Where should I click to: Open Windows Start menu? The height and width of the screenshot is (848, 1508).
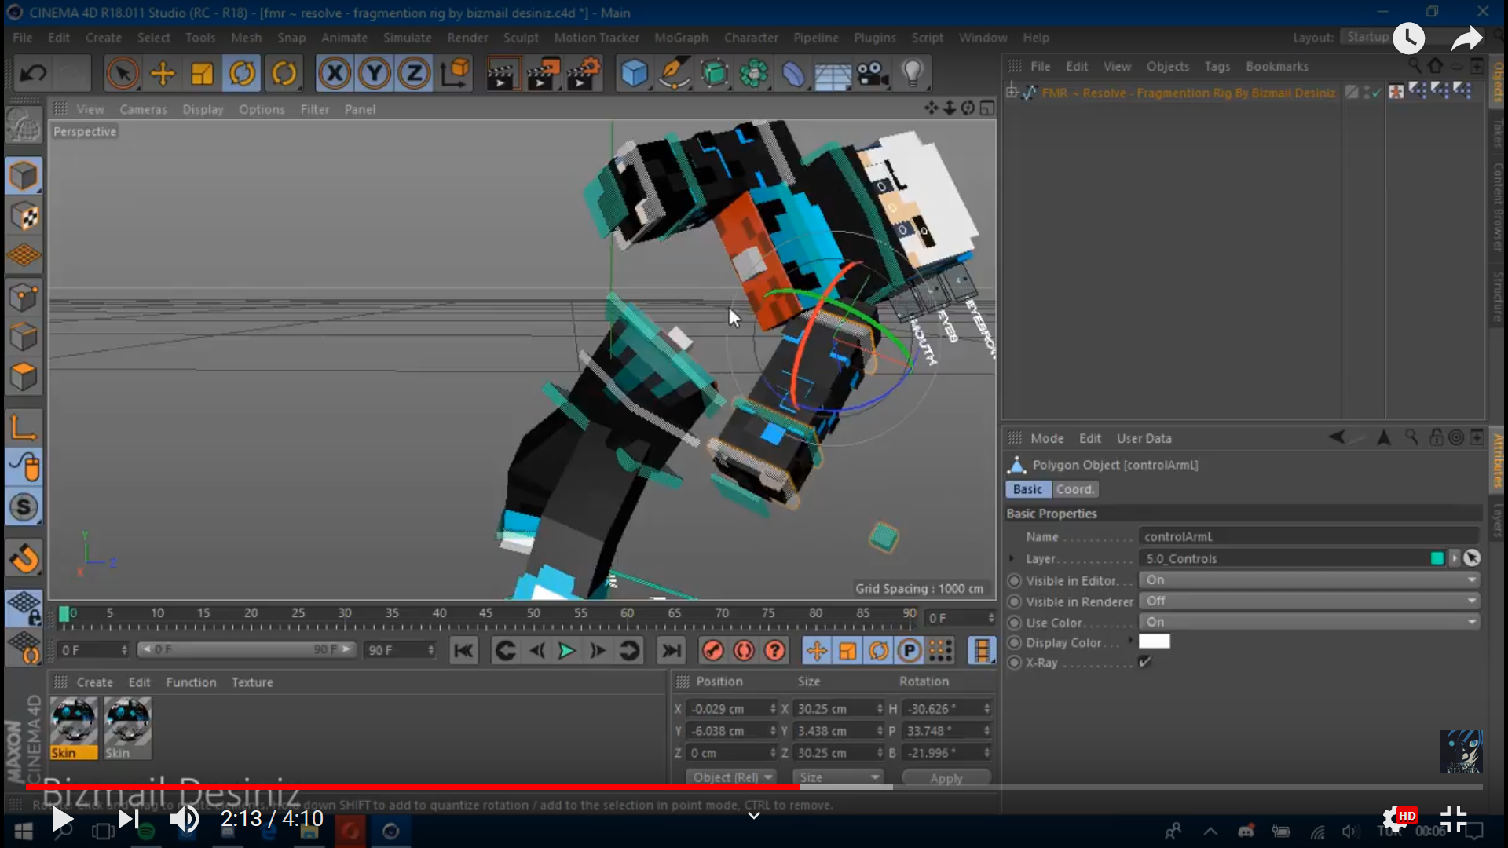(24, 832)
